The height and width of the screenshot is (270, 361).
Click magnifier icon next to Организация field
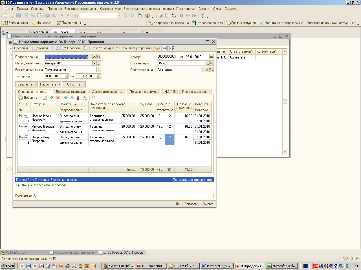click(212, 63)
